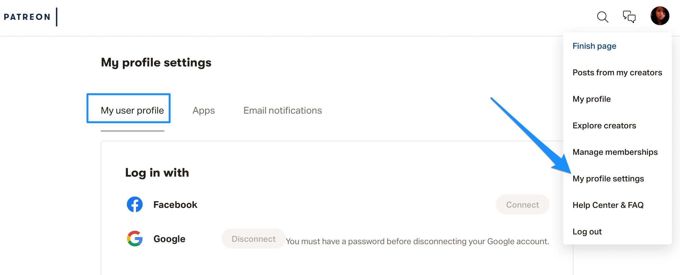The width and height of the screenshot is (680, 275).
Task: Click the user avatar in the header
Action: click(660, 16)
